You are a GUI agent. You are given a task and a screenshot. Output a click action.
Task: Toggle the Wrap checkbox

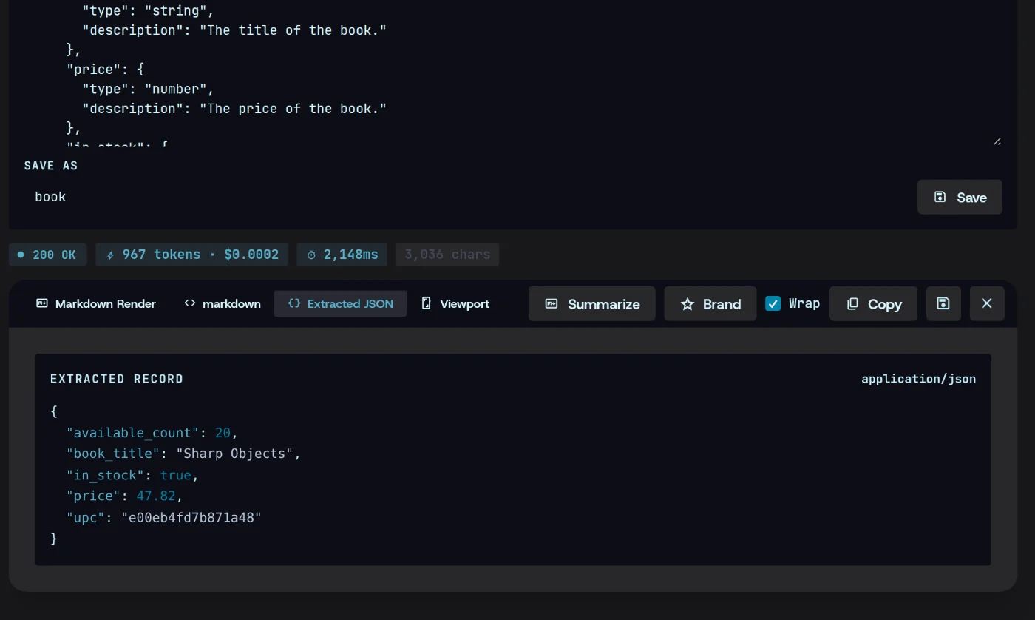coord(773,303)
